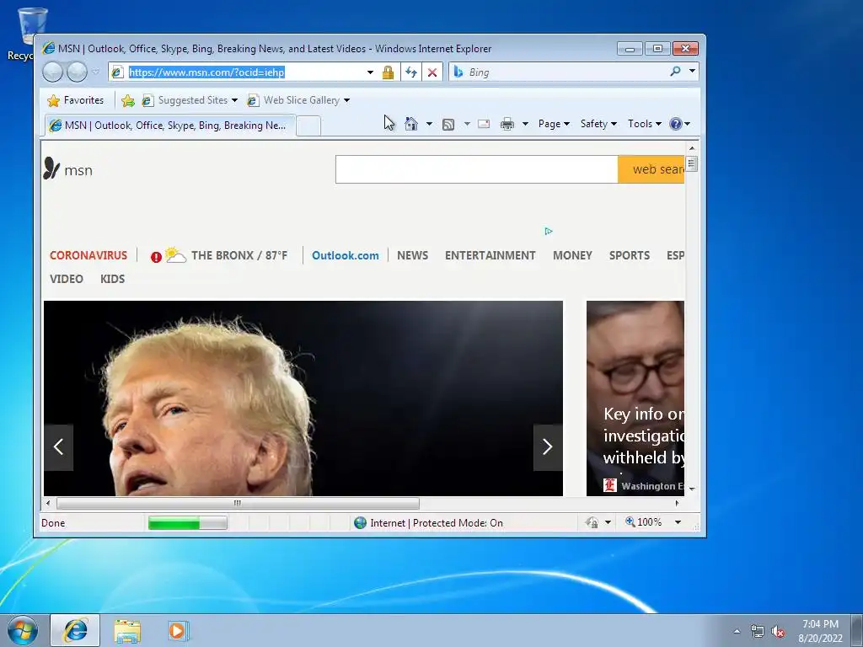The image size is (863, 647).
Task: Open the zoom level 100% button
Action: (x=643, y=522)
